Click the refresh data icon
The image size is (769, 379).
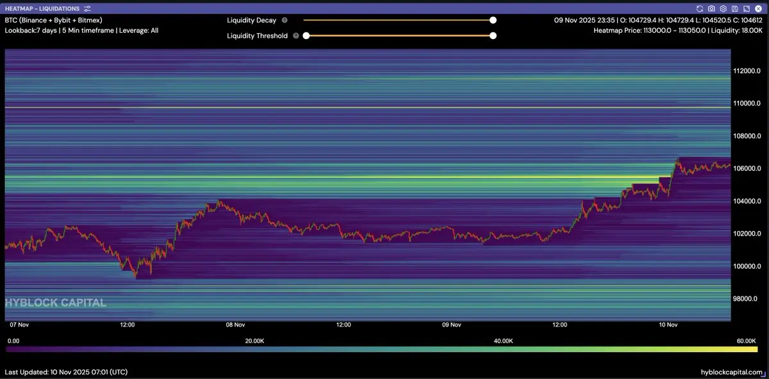tap(700, 9)
